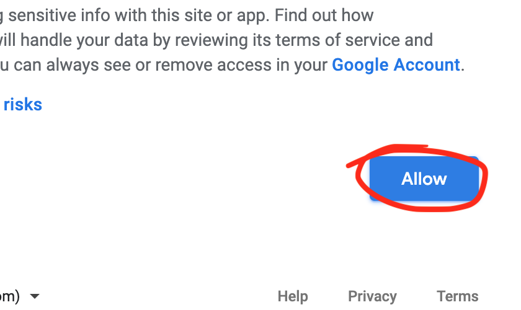The image size is (521, 310).
Task: Show the account switcher triangle menu
Action: point(35,296)
